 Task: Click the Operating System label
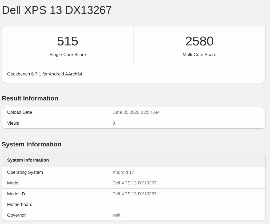click(x=25, y=172)
